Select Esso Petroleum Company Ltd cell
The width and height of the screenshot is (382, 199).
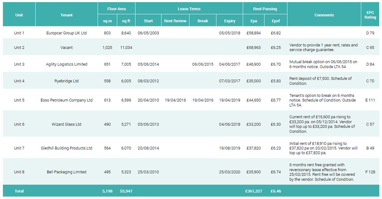click(67, 100)
